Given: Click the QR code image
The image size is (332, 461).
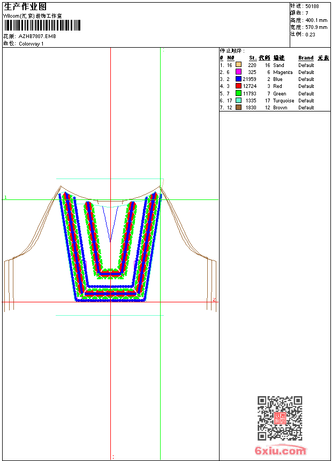Looking at the screenshot, I should point(280,418).
